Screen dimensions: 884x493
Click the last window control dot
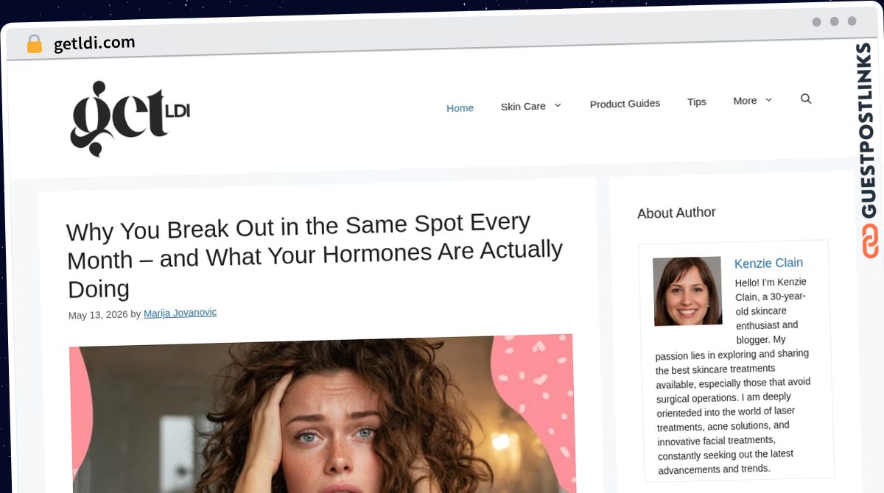(x=852, y=21)
